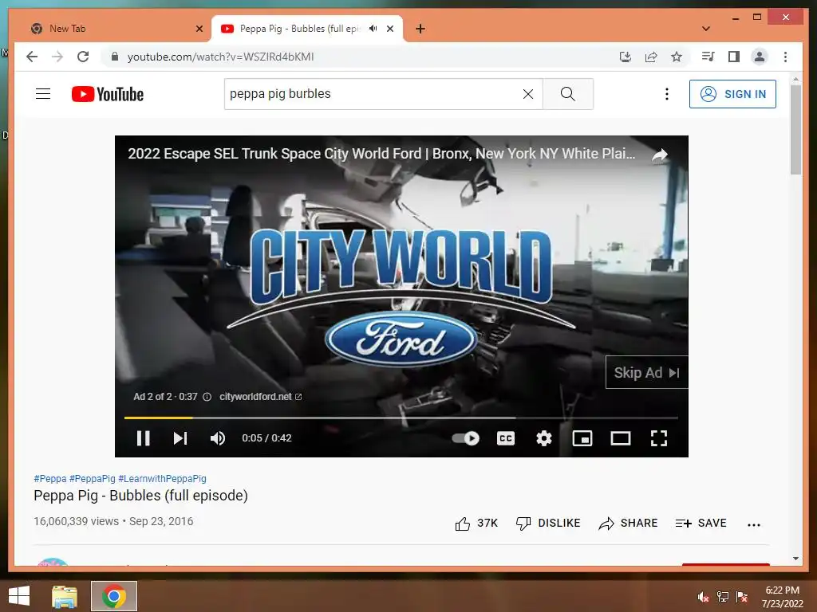Go forward with the browser forward arrow

click(x=57, y=57)
